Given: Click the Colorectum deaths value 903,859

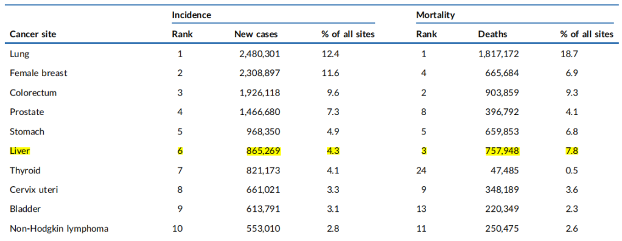Looking at the screenshot, I should (x=502, y=93).
